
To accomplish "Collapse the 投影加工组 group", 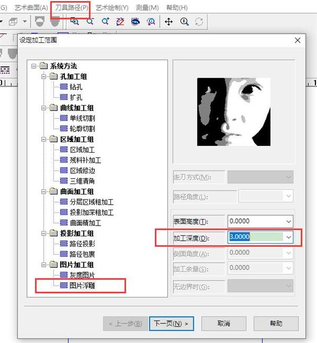I will point(43,234).
